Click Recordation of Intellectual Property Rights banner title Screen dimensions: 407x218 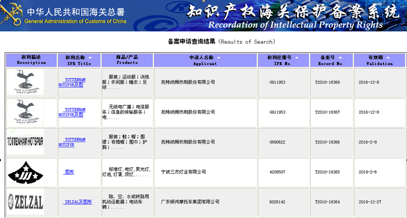pos(295,25)
